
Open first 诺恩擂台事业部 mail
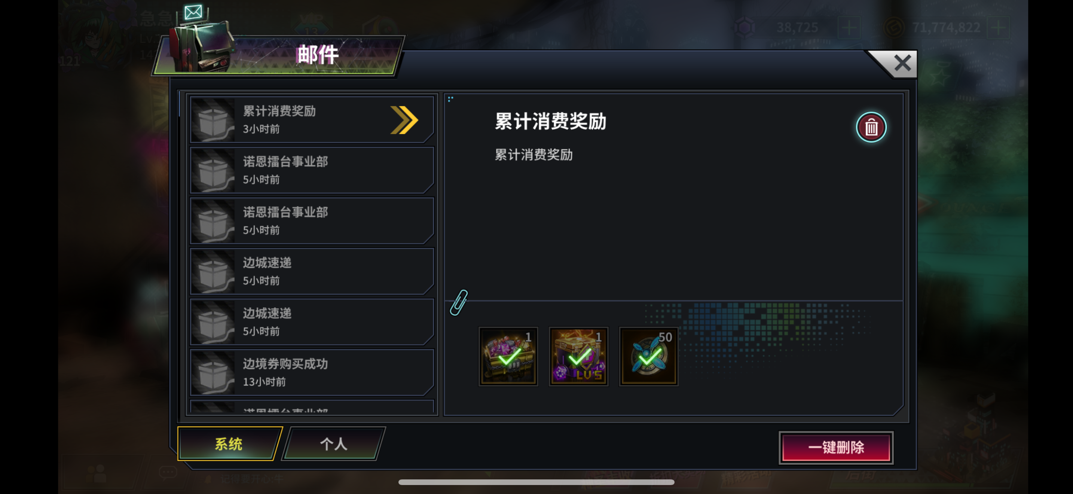click(312, 170)
